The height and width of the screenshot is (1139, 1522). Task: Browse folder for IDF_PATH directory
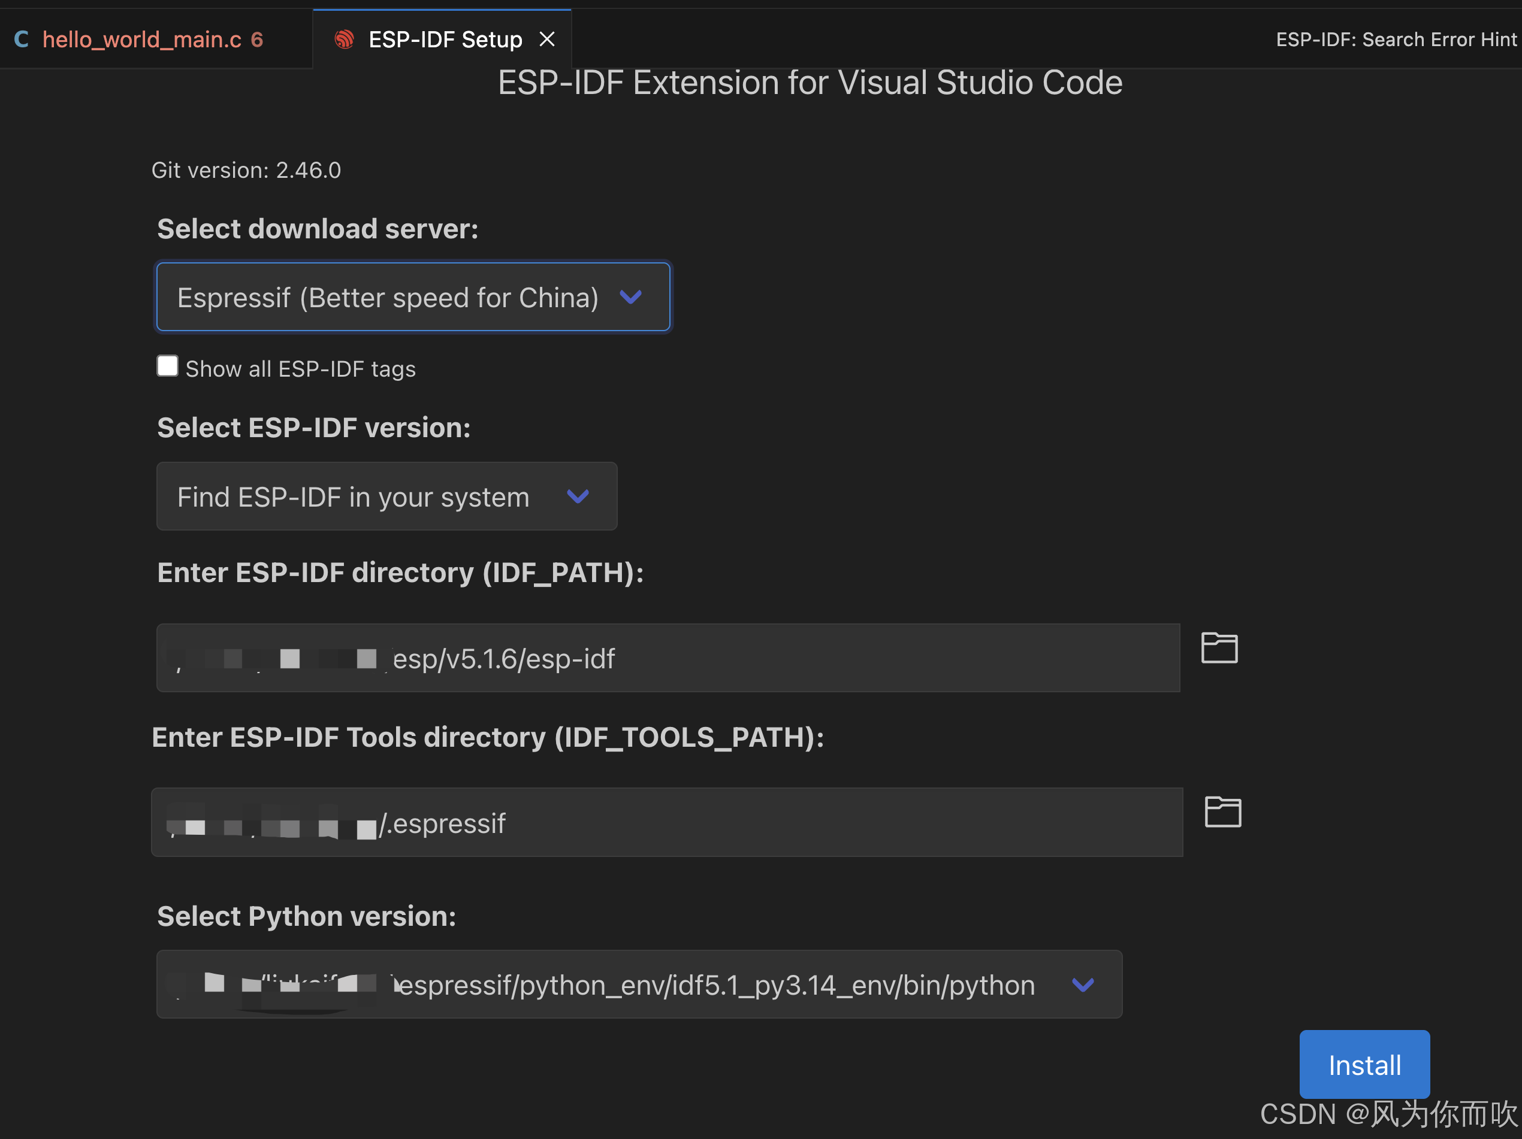(1219, 648)
